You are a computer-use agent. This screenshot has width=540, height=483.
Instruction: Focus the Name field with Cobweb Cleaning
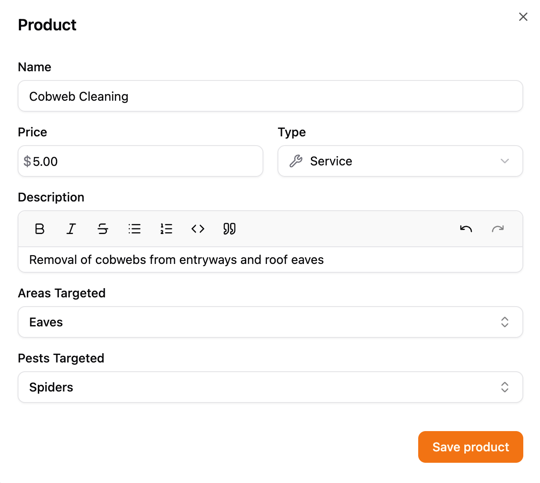pyautogui.click(x=270, y=96)
